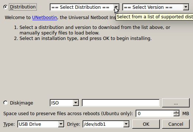Click the Diskimage label text

point(21,103)
